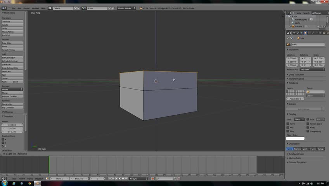Click the Blender taskbar button

click(x=38, y=183)
